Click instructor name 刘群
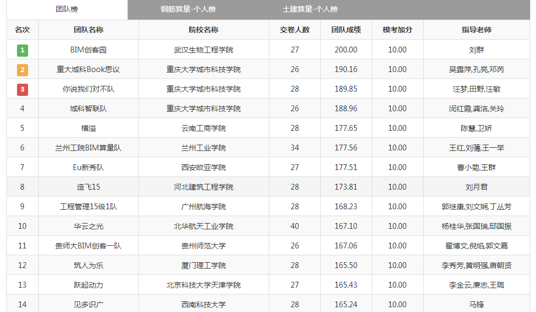Image resolution: width=536 pixels, height=312 pixels. [477, 50]
